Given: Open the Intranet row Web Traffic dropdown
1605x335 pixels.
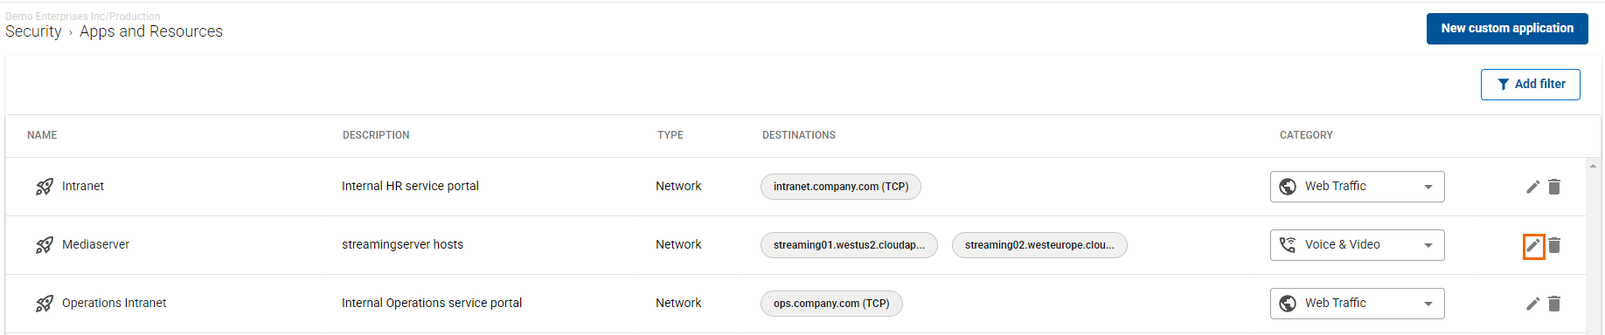Looking at the screenshot, I should (x=1357, y=187).
